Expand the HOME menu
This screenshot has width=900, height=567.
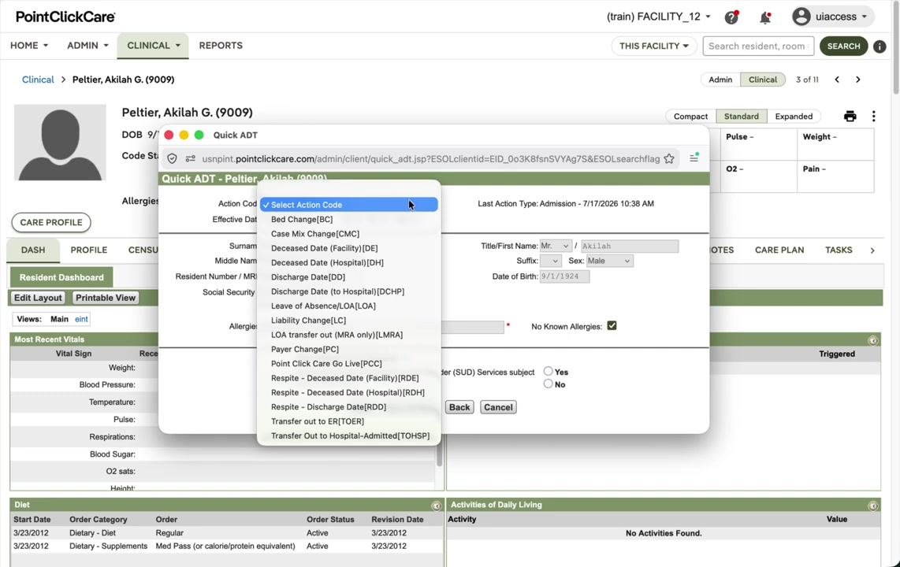(x=28, y=46)
